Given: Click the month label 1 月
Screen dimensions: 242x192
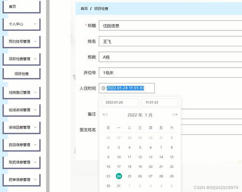Looking at the screenshot, I should pos(149,115).
